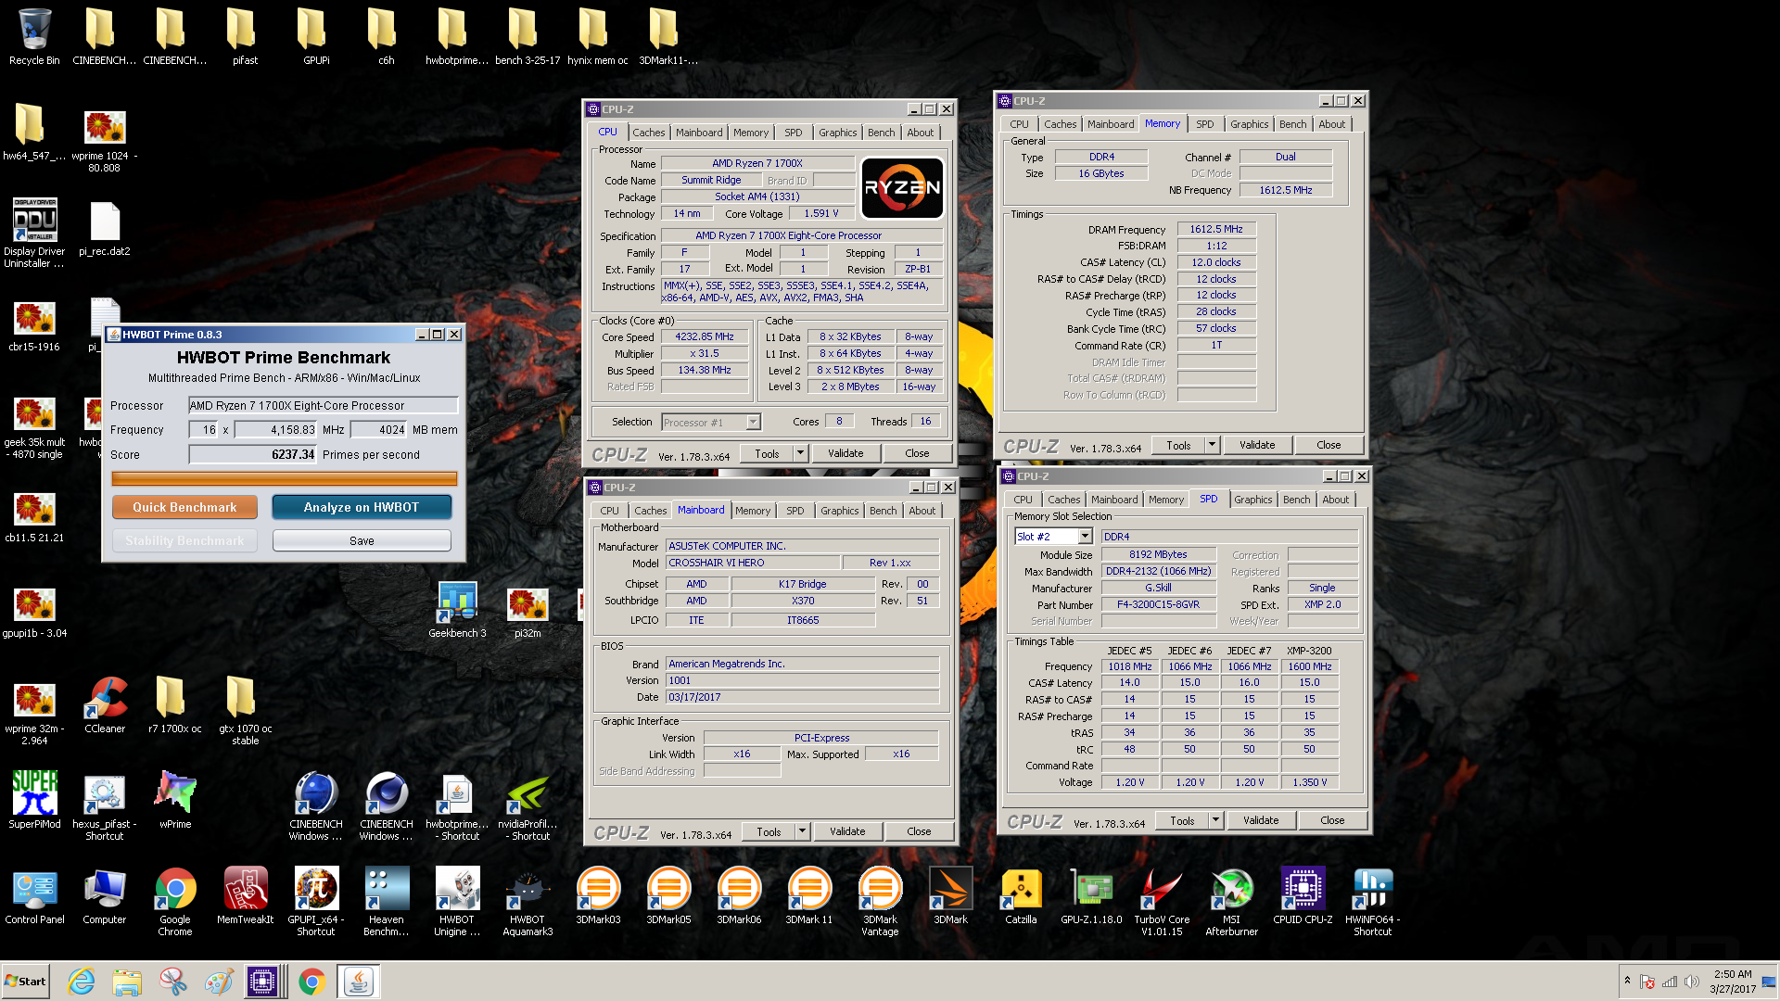This screenshot has width=1780, height=1001.
Task: Open Windows Explorer from the taskbar
Action: [x=127, y=982]
